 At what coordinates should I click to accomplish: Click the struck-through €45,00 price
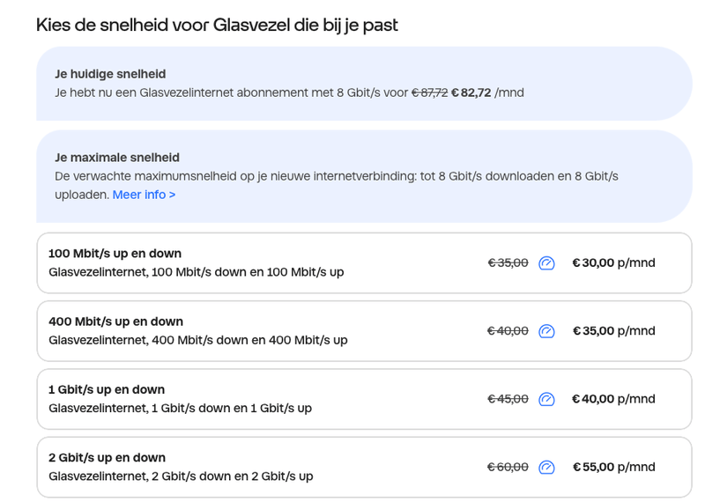(508, 399)
